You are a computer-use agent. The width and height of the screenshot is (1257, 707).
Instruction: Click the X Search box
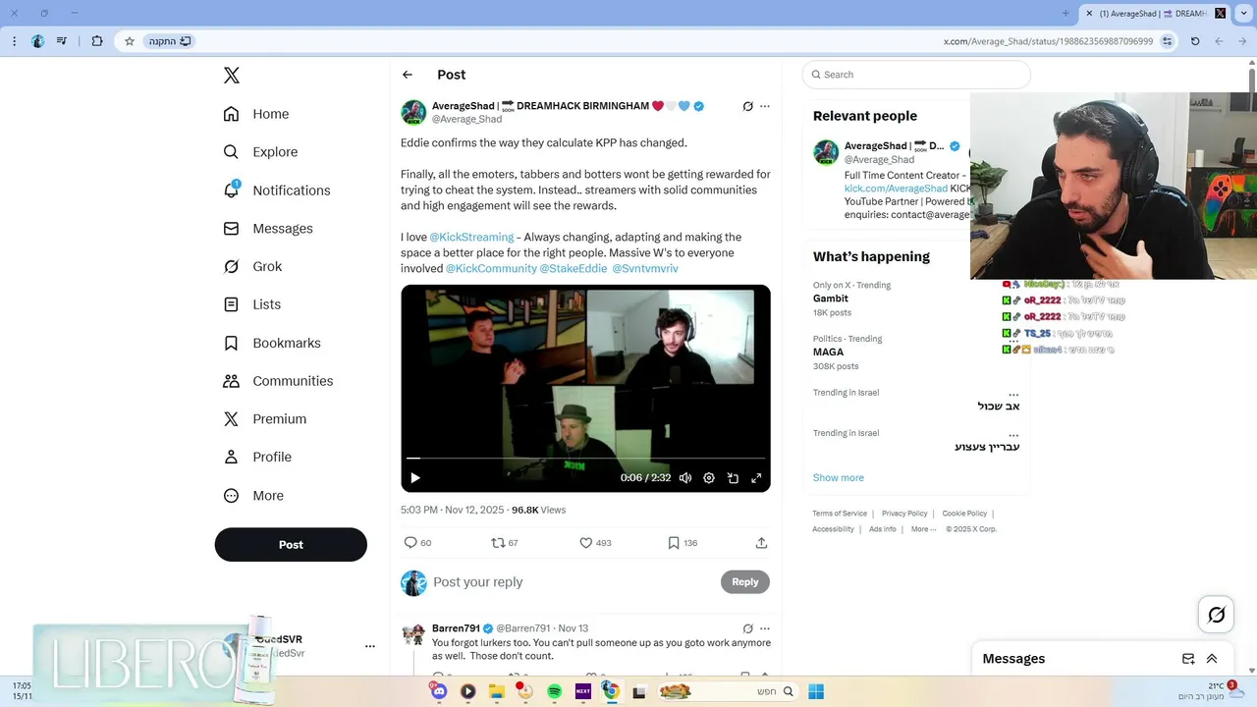click(916, 75)
